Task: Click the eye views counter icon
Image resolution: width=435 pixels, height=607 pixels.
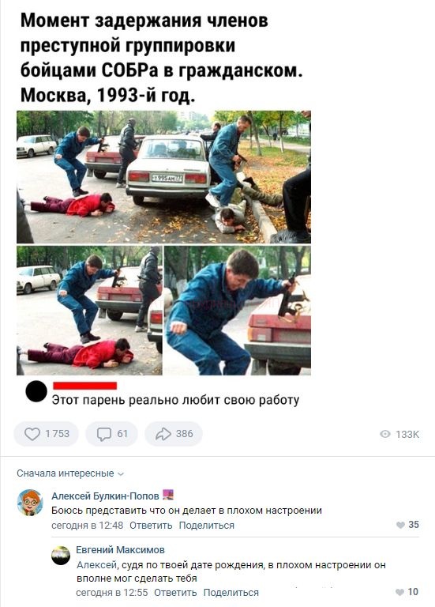Action: click(385, 435)
